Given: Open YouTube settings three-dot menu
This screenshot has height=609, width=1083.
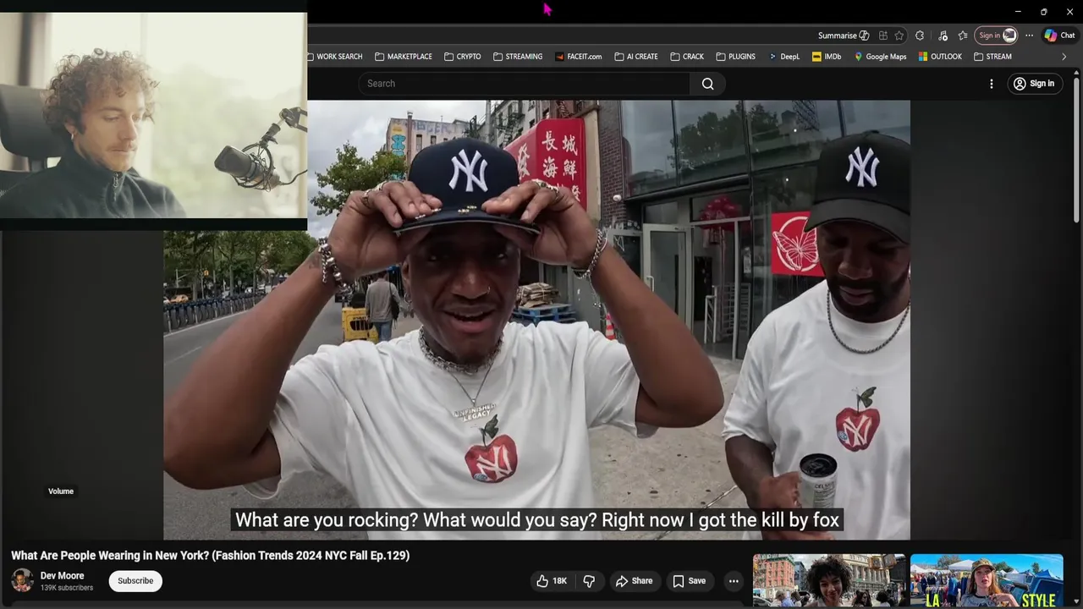Looking at the screenshot, I should [992, 84].
